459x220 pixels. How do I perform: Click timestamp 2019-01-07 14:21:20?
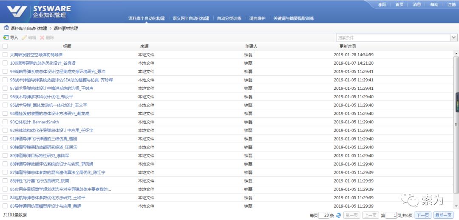pos(353,63)
